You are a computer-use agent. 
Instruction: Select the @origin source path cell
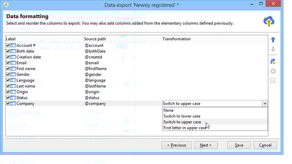92,92
